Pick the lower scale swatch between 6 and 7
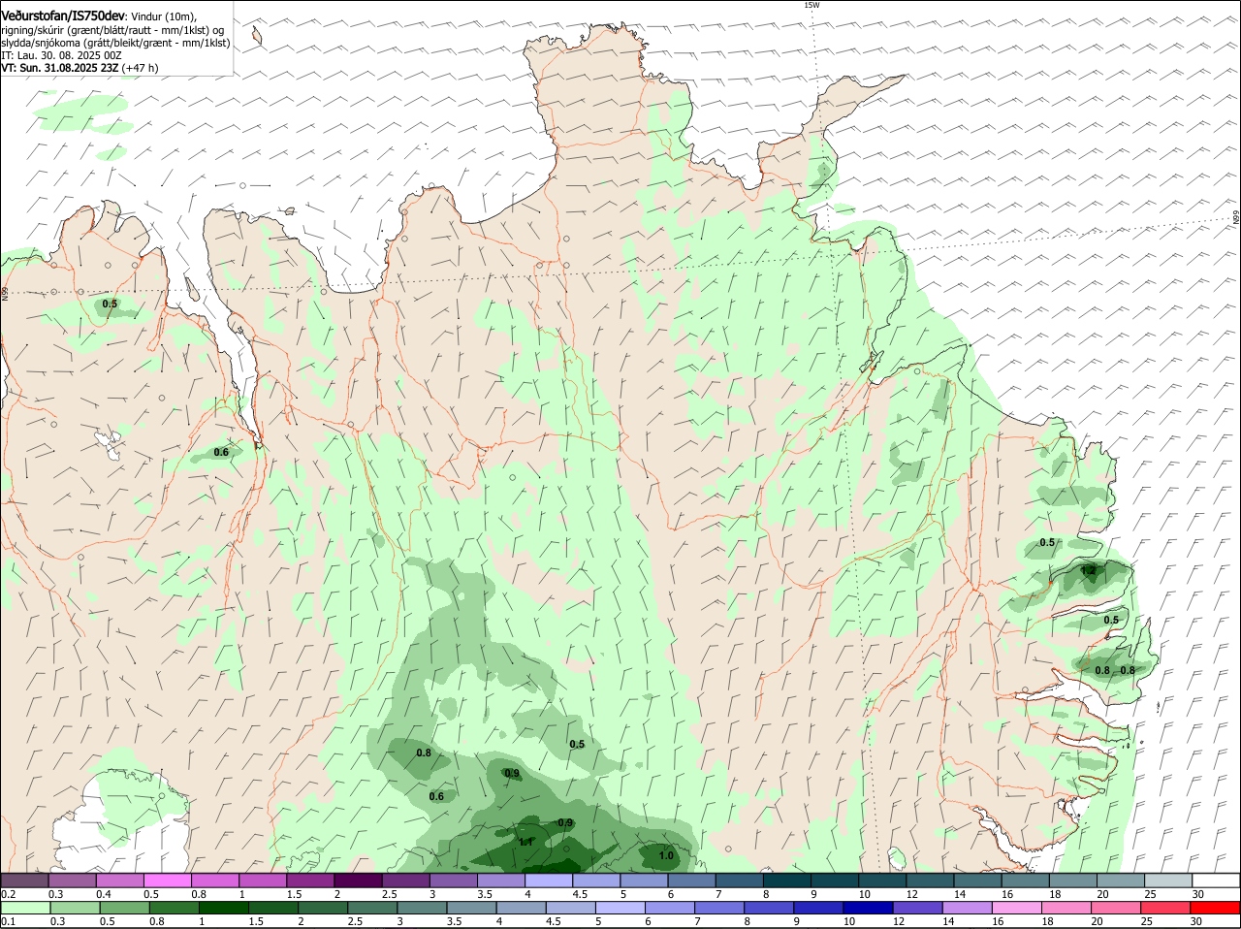1241x929 pixels. (x=672, y=908)
